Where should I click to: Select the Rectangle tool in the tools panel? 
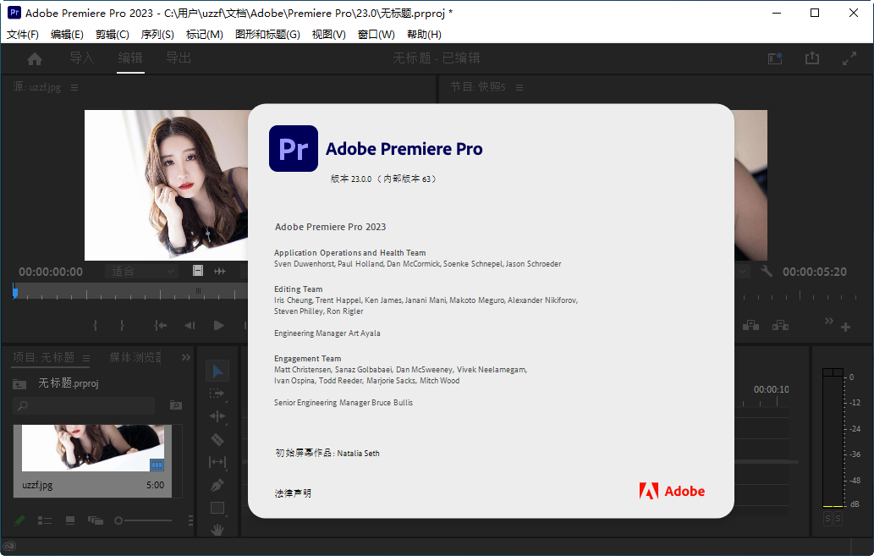[217, 508]
